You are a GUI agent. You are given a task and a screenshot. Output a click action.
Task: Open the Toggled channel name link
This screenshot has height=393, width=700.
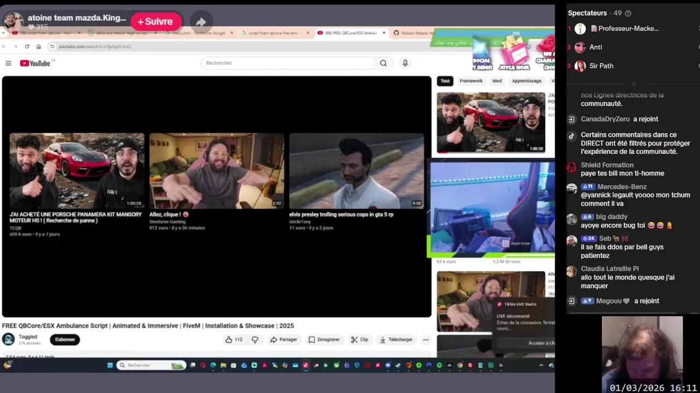coord(28,337)
